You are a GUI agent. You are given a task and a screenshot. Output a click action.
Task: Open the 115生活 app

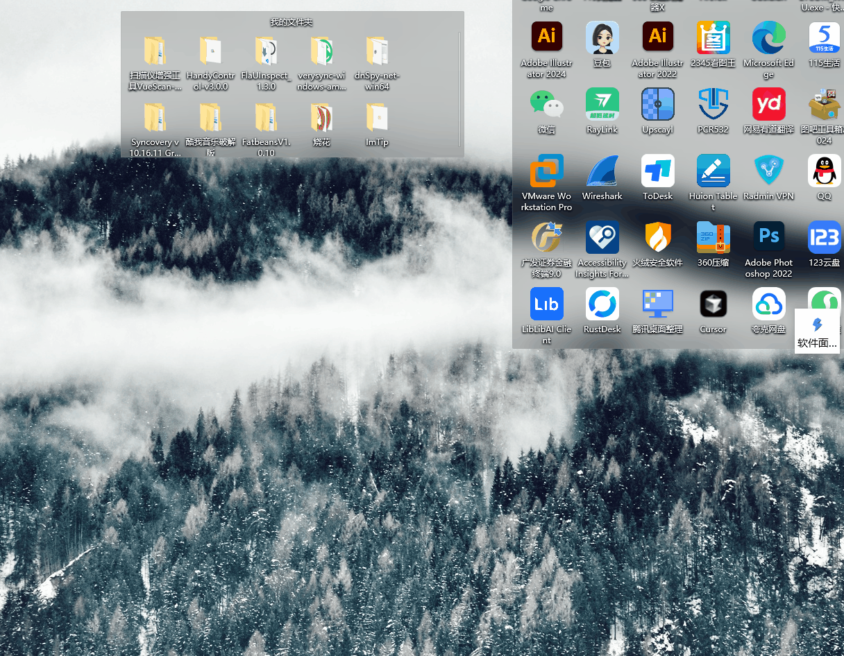[x=825, y=44]
